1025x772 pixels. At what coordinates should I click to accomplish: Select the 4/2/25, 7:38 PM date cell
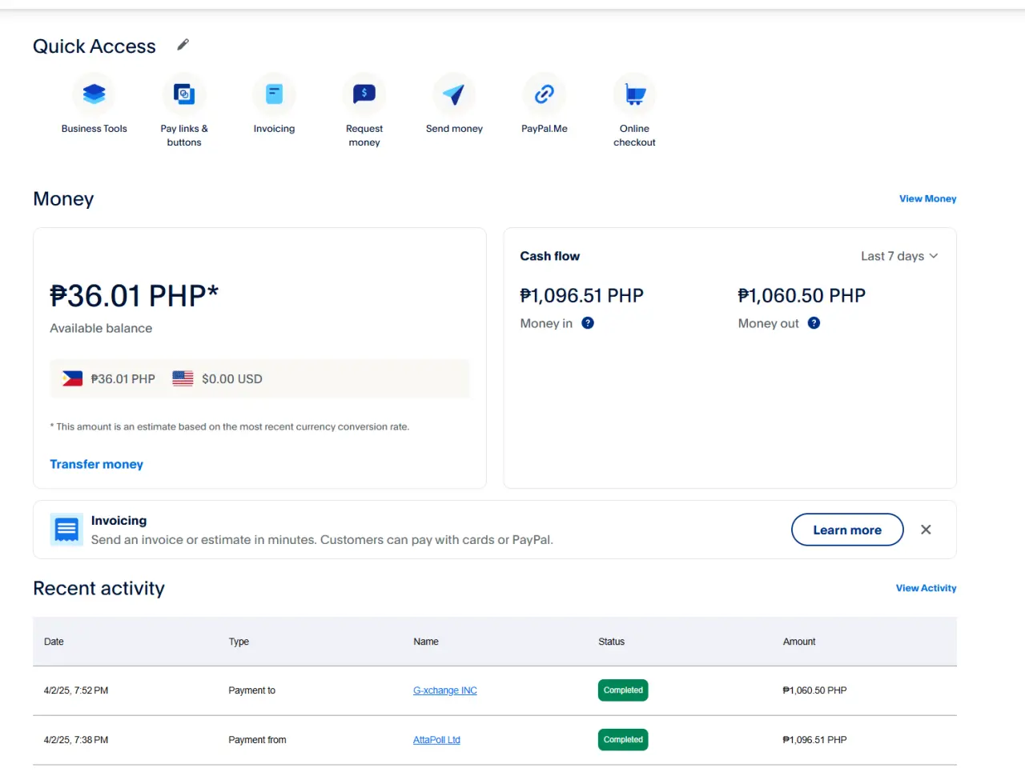pos(76,740)
